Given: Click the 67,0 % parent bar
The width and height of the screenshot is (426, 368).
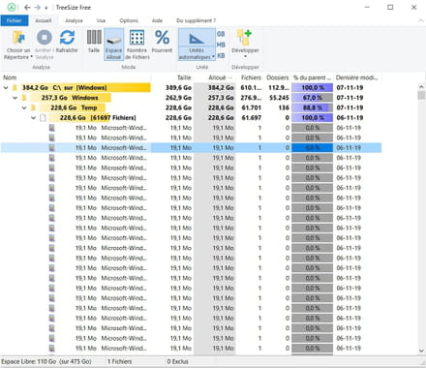Looking at the screenshot, I should pos(312,98).
